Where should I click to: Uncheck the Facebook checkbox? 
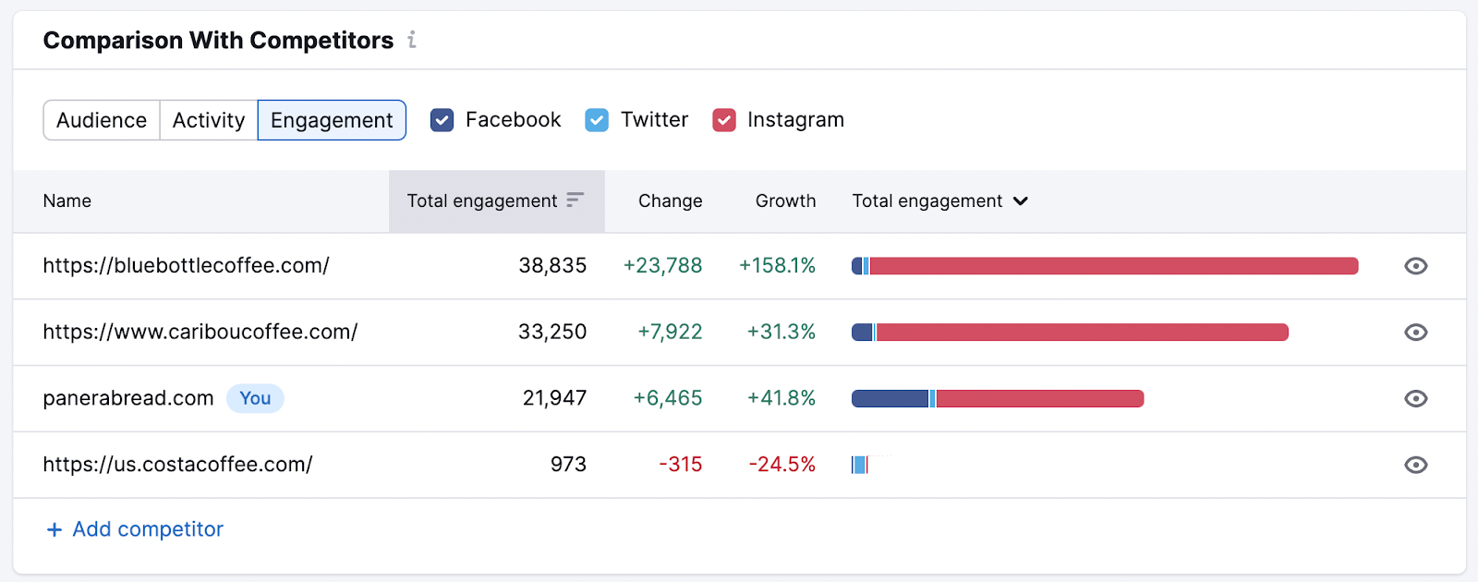click(442, 120)
